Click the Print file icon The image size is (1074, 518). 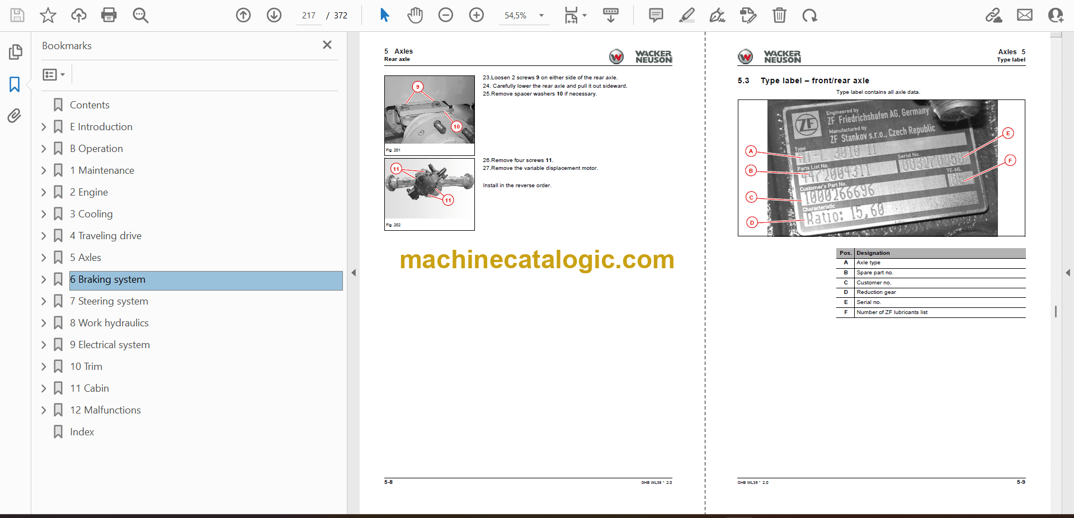[x=109, y=15]
